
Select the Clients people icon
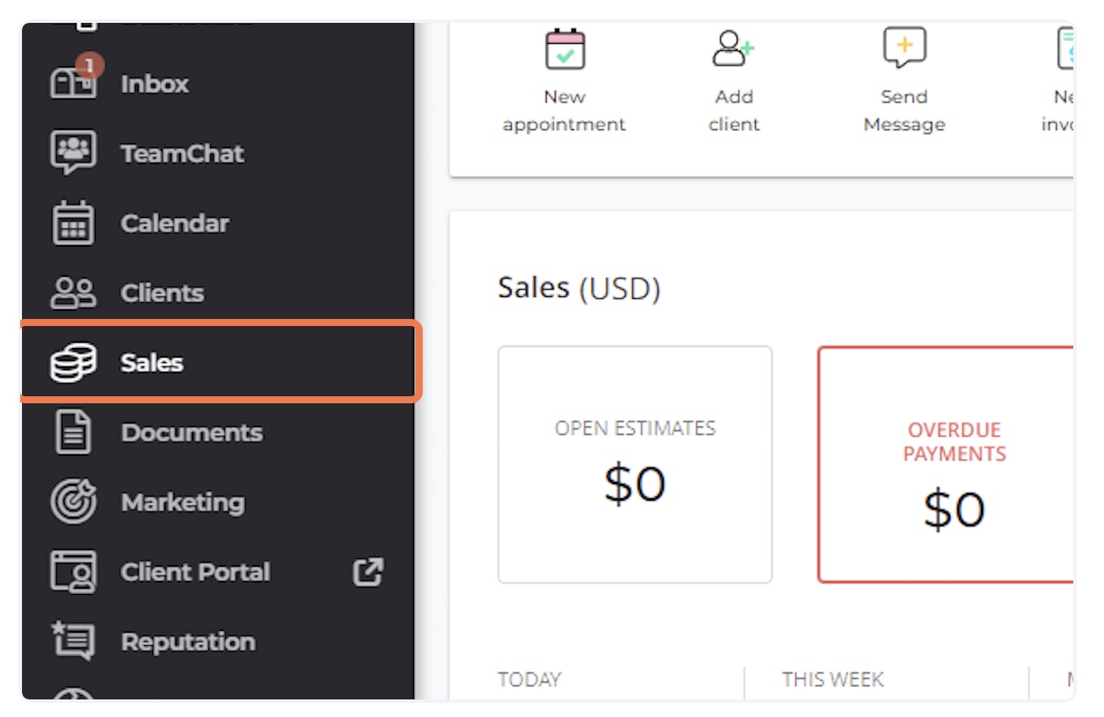(74, 293)
